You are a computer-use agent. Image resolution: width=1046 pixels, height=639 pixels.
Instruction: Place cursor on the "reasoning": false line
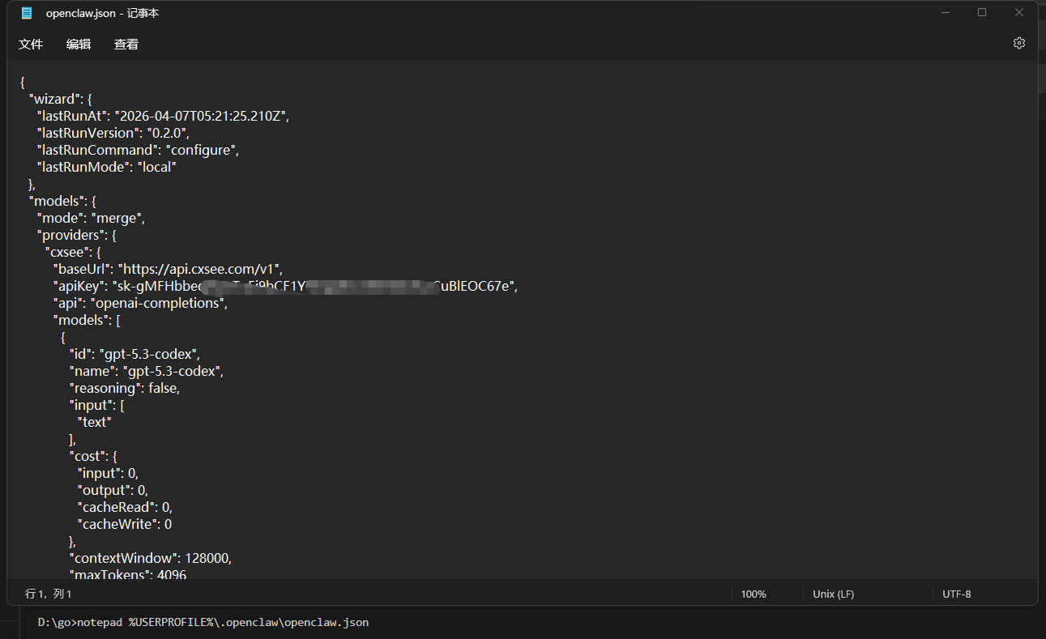click(x=124, y=388)
